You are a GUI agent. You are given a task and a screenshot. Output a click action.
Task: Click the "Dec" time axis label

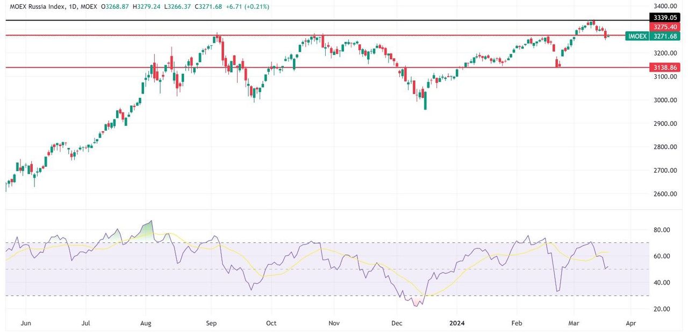[x=397, y=324]
